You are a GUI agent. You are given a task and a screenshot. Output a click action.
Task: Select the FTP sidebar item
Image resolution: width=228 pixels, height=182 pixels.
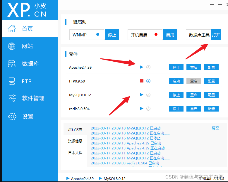pos(30,81)
